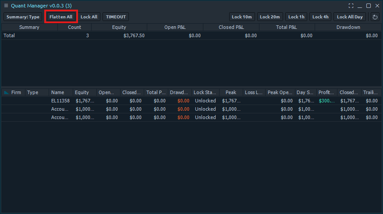Click the Lock 4h button
Image resolution: width=383 pixels, height=214 pixels.
(320, 17)
